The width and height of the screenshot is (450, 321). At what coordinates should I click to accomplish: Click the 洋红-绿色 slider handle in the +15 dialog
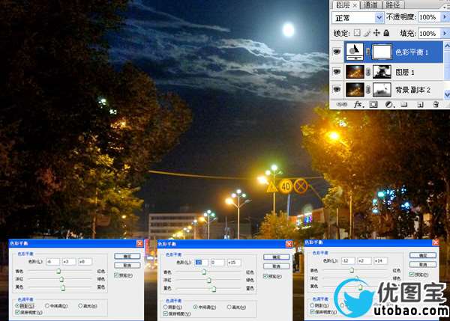pos(209,280)
